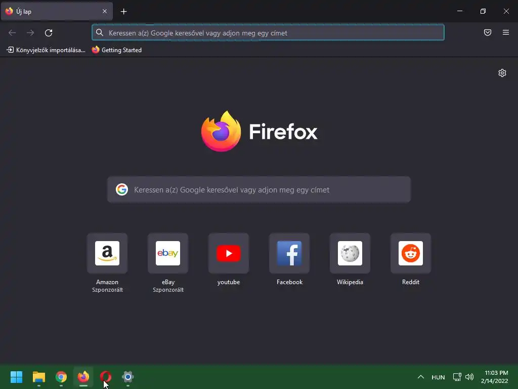Open the Getting Started bookmark
Screen dimensions: 518x389
point(117,50)
